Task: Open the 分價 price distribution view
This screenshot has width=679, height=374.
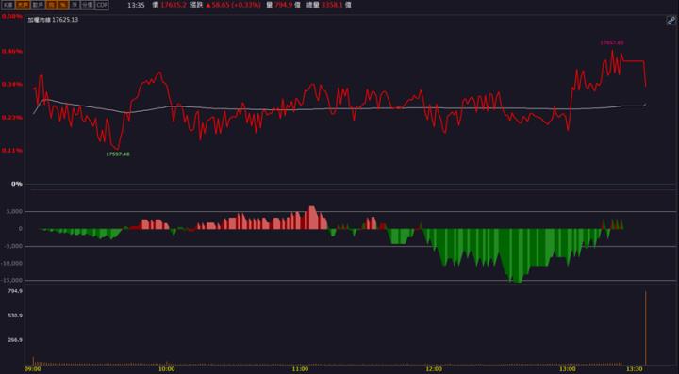Action: [x=88, y=6]
